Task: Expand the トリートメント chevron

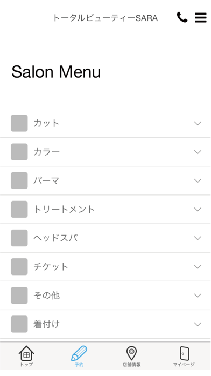Action: pyautogui.click(x=198, y=210)
